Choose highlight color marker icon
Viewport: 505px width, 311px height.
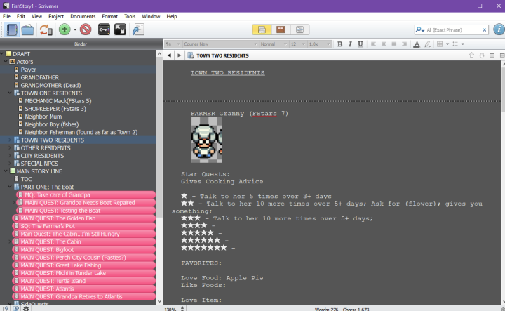click(427, 44)
